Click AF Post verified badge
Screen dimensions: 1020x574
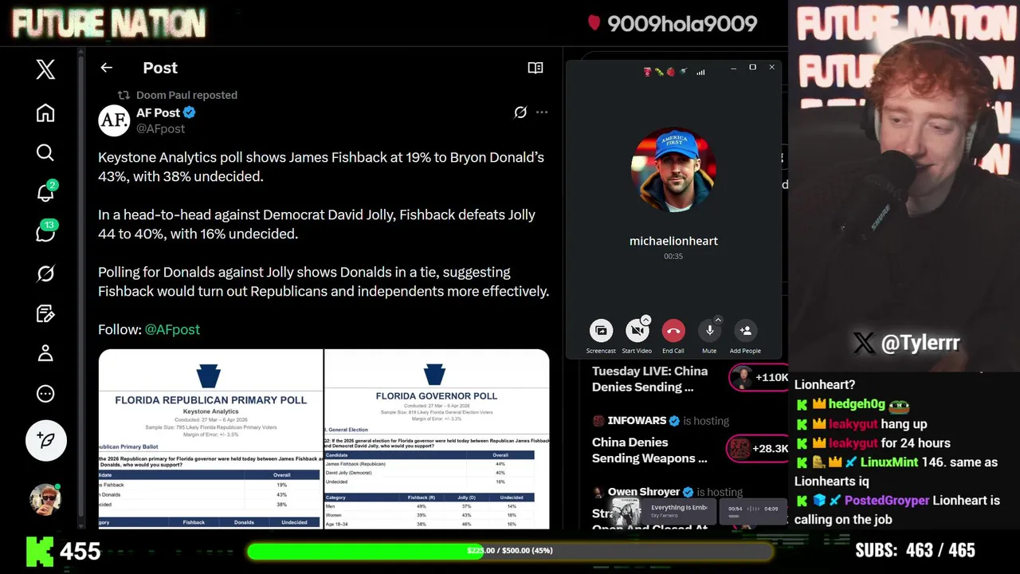(190, 112)
